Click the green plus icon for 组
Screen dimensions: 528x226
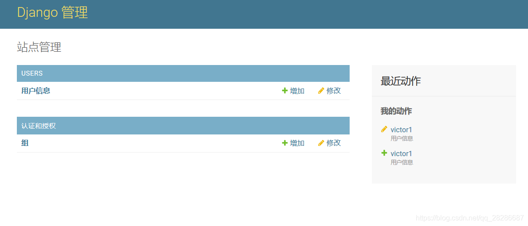pyautogui.click(x=285, y=143)
